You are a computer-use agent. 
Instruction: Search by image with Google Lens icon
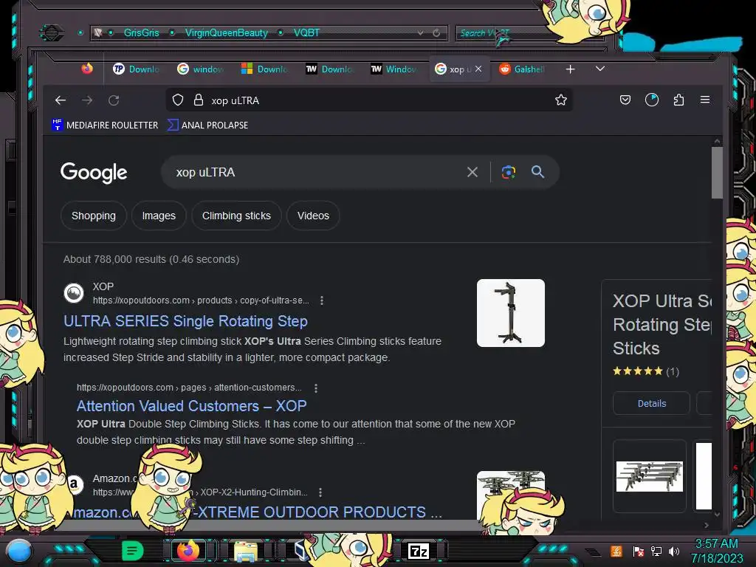click(508, 172)
